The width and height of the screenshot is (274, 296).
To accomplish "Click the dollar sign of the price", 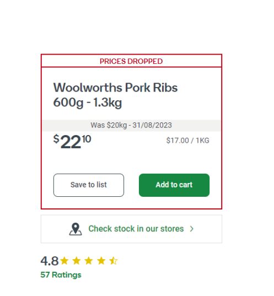I will pos(56,139).
